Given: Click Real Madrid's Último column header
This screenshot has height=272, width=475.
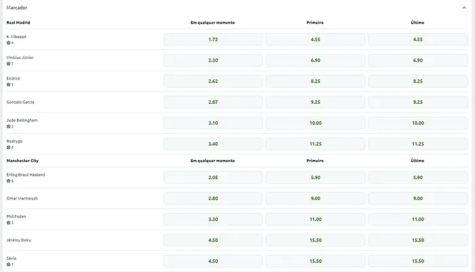Looking at the screenshot, I should [417, 22].
